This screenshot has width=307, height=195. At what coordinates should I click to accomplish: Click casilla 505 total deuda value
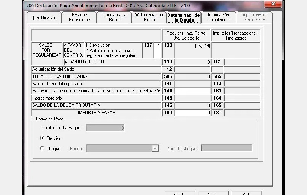coord(192,76)
